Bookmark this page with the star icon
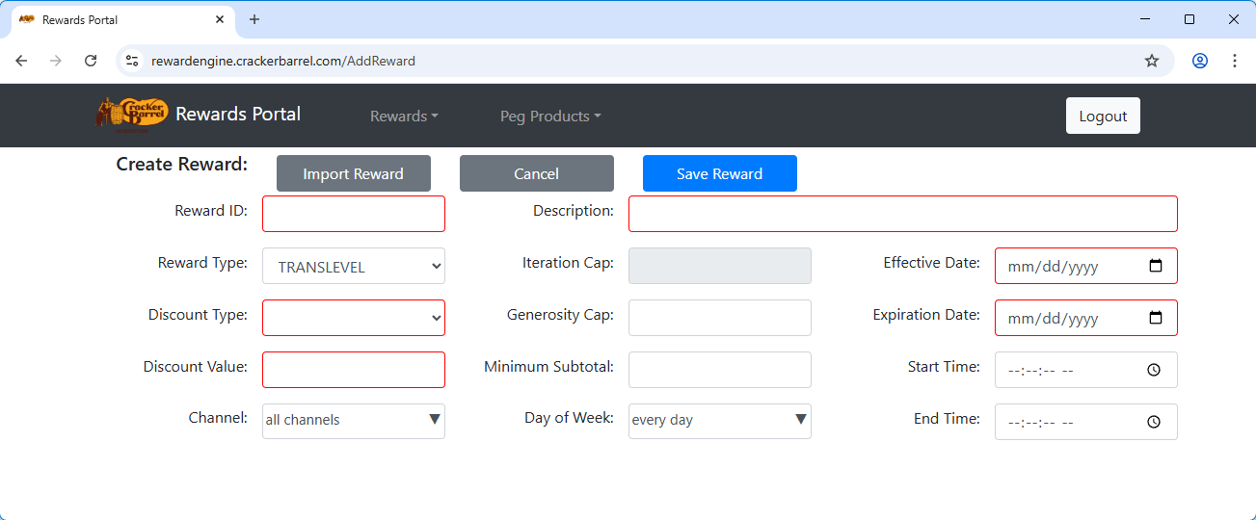1256x520 pixels. [1151, 61]
